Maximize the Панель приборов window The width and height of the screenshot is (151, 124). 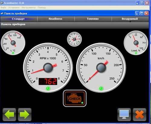[142, 13]
